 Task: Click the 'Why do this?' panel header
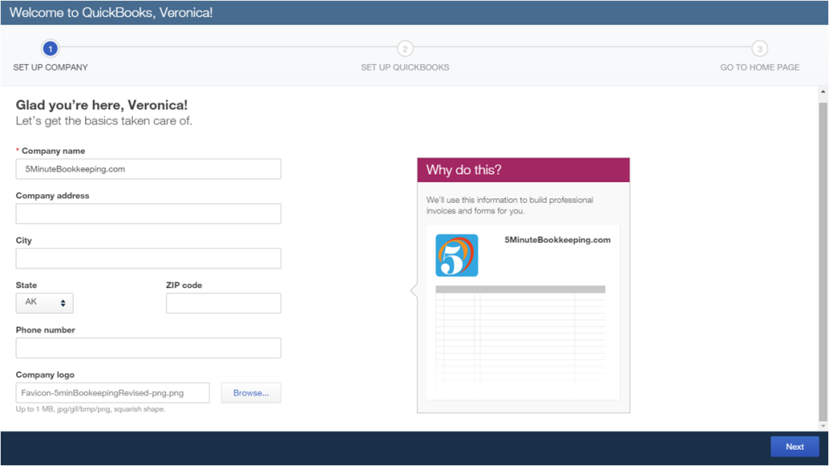pyautogui.click(x=524, y=170)
